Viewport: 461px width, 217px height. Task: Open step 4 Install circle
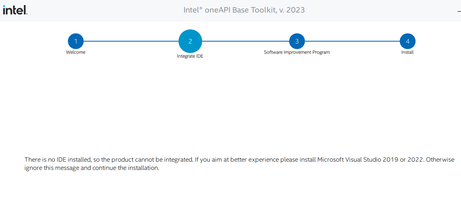click(x=407, y=41)
